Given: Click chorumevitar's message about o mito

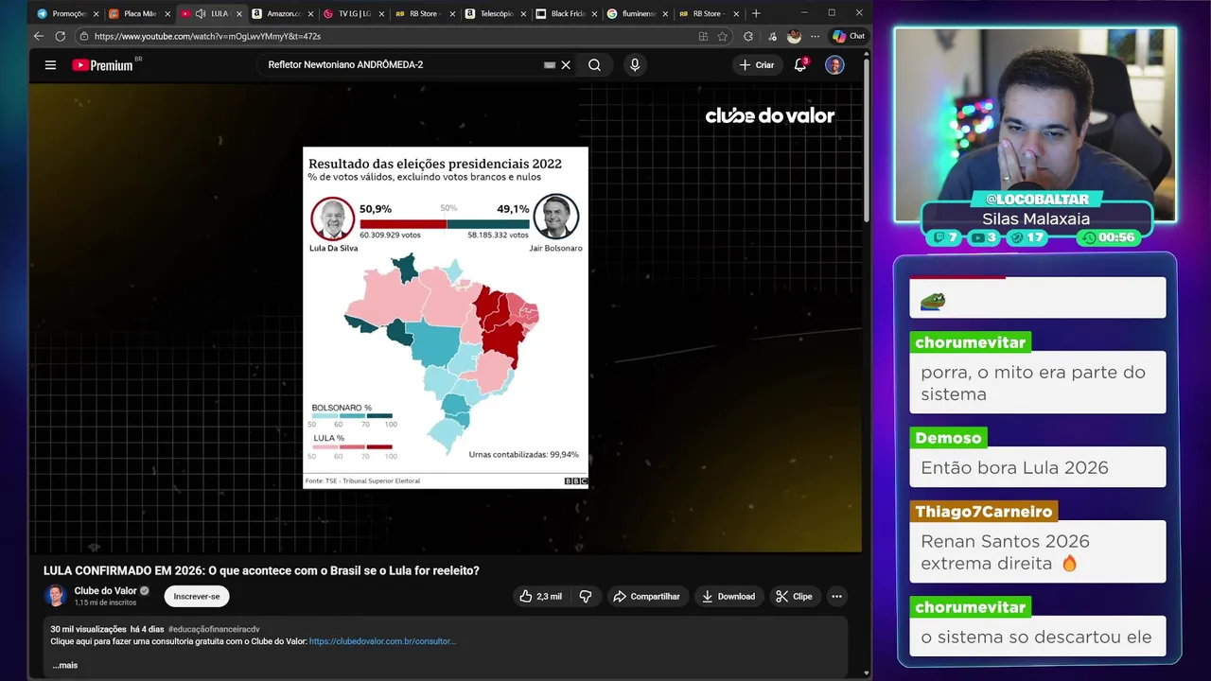Looking at the screenshot, I should 1038,382.
